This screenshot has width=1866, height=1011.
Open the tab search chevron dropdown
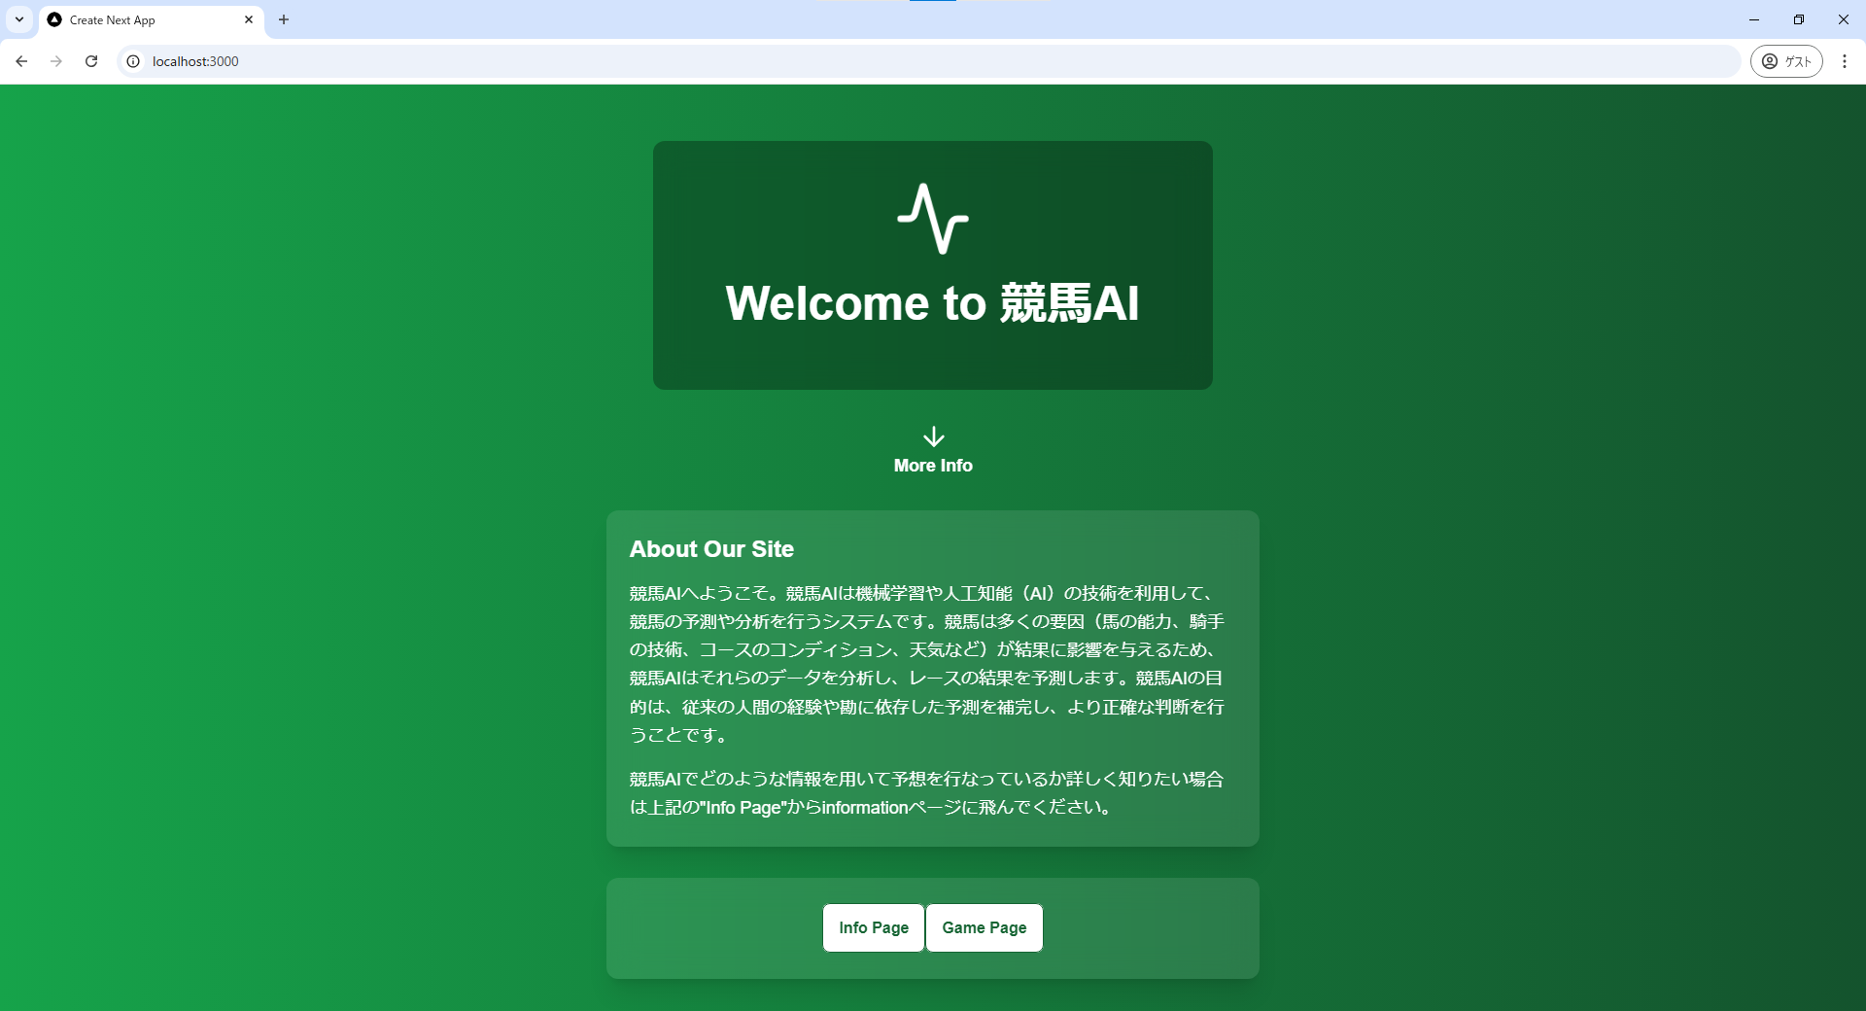[18, 19]
